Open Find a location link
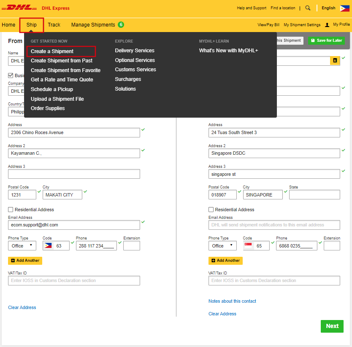The image size is (352, 347). [x=283, y=8]
